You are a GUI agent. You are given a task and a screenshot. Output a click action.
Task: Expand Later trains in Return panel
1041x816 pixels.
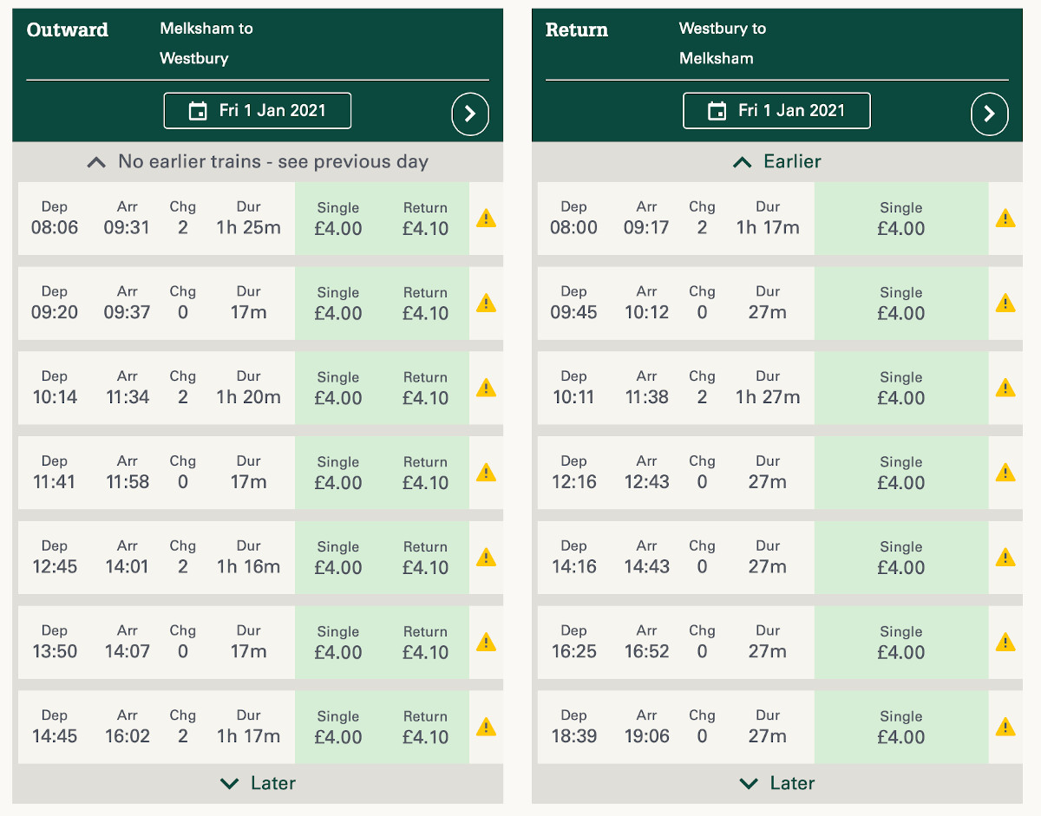[x=776, y=783]
